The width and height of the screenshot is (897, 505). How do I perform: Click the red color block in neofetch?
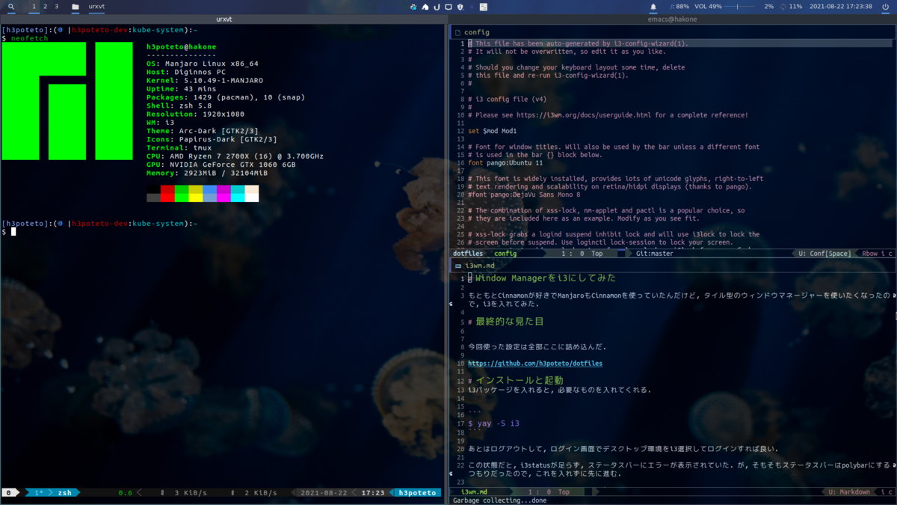167,194
